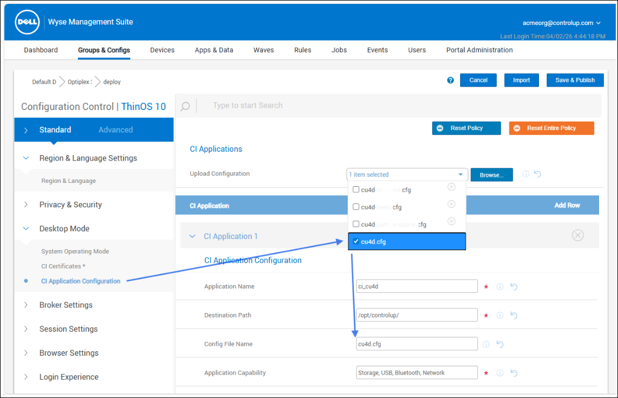
Task: Expand the Privacy & Security section
Action: [26, 205]
